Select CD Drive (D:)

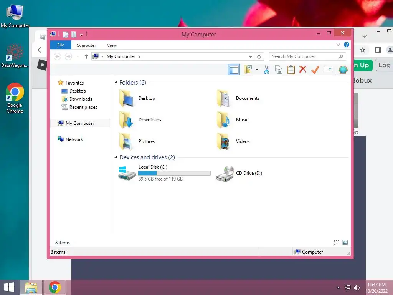[x=239, y=173]
